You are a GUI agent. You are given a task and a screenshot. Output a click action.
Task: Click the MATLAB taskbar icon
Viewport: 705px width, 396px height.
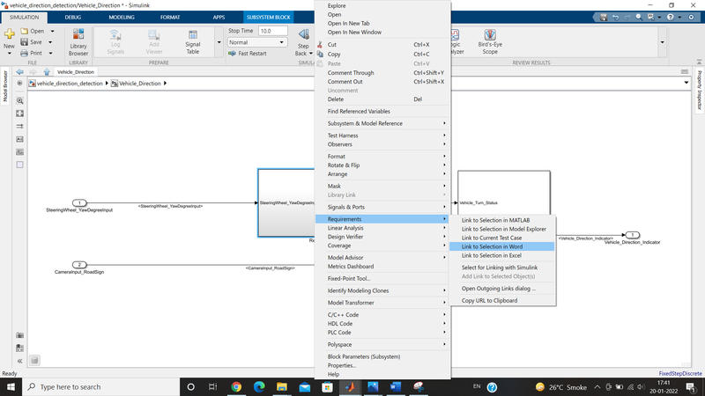350,387
